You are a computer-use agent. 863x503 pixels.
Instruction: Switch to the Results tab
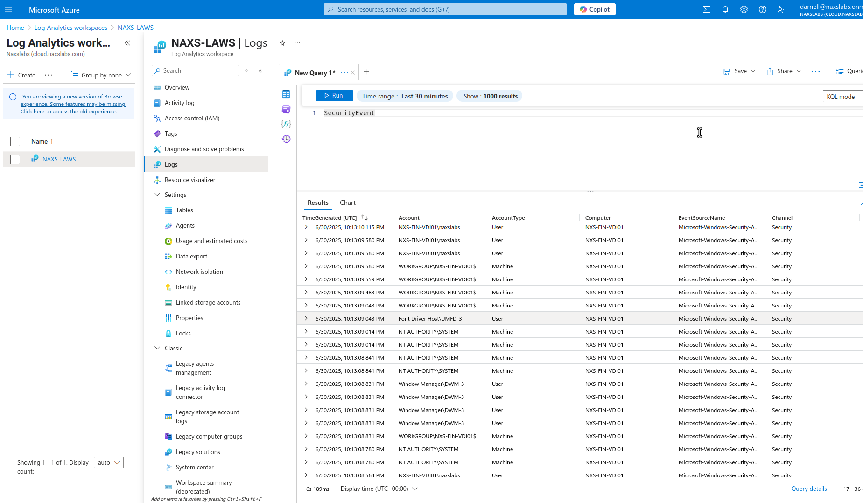(318, 203)
